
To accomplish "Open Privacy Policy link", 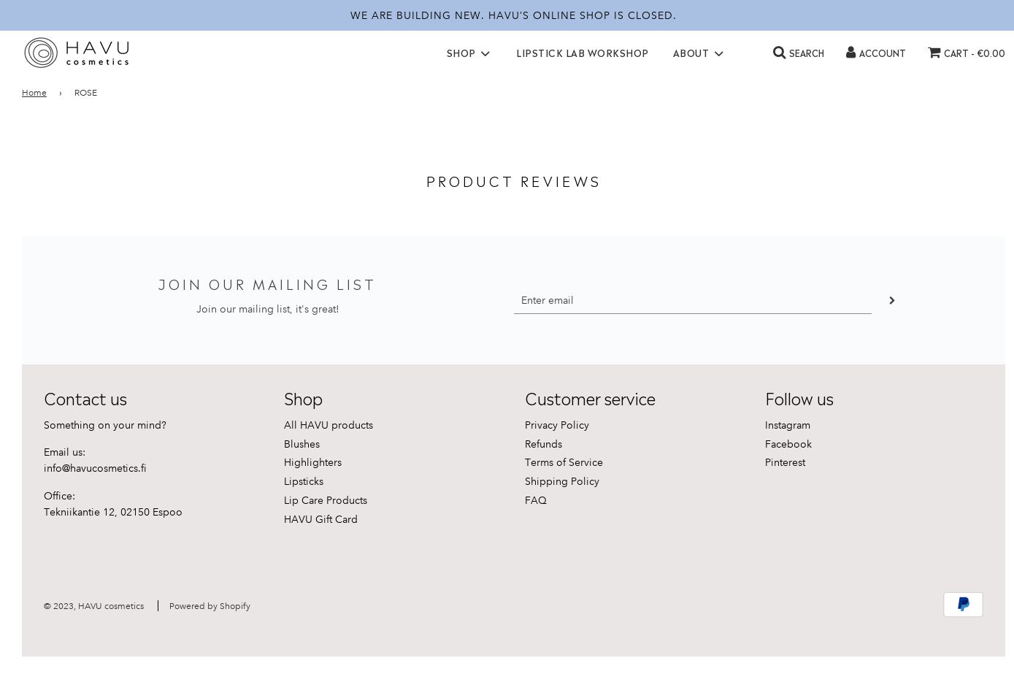I will (x=557, y=425).
